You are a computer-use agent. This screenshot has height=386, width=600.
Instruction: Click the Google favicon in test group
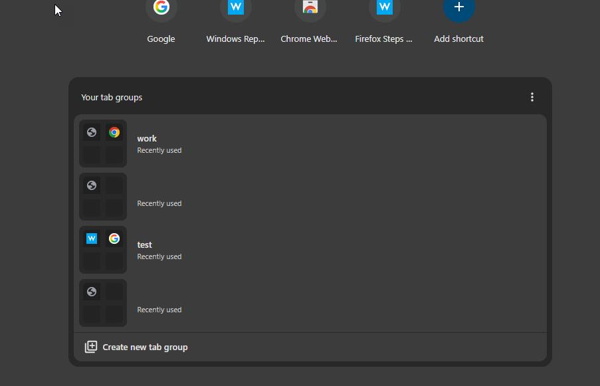(114, 239)
